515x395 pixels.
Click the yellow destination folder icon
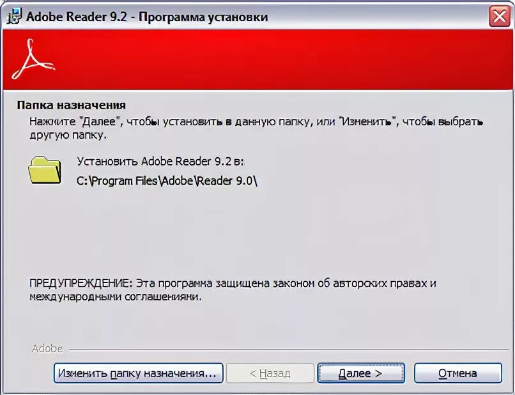[45, 170]
